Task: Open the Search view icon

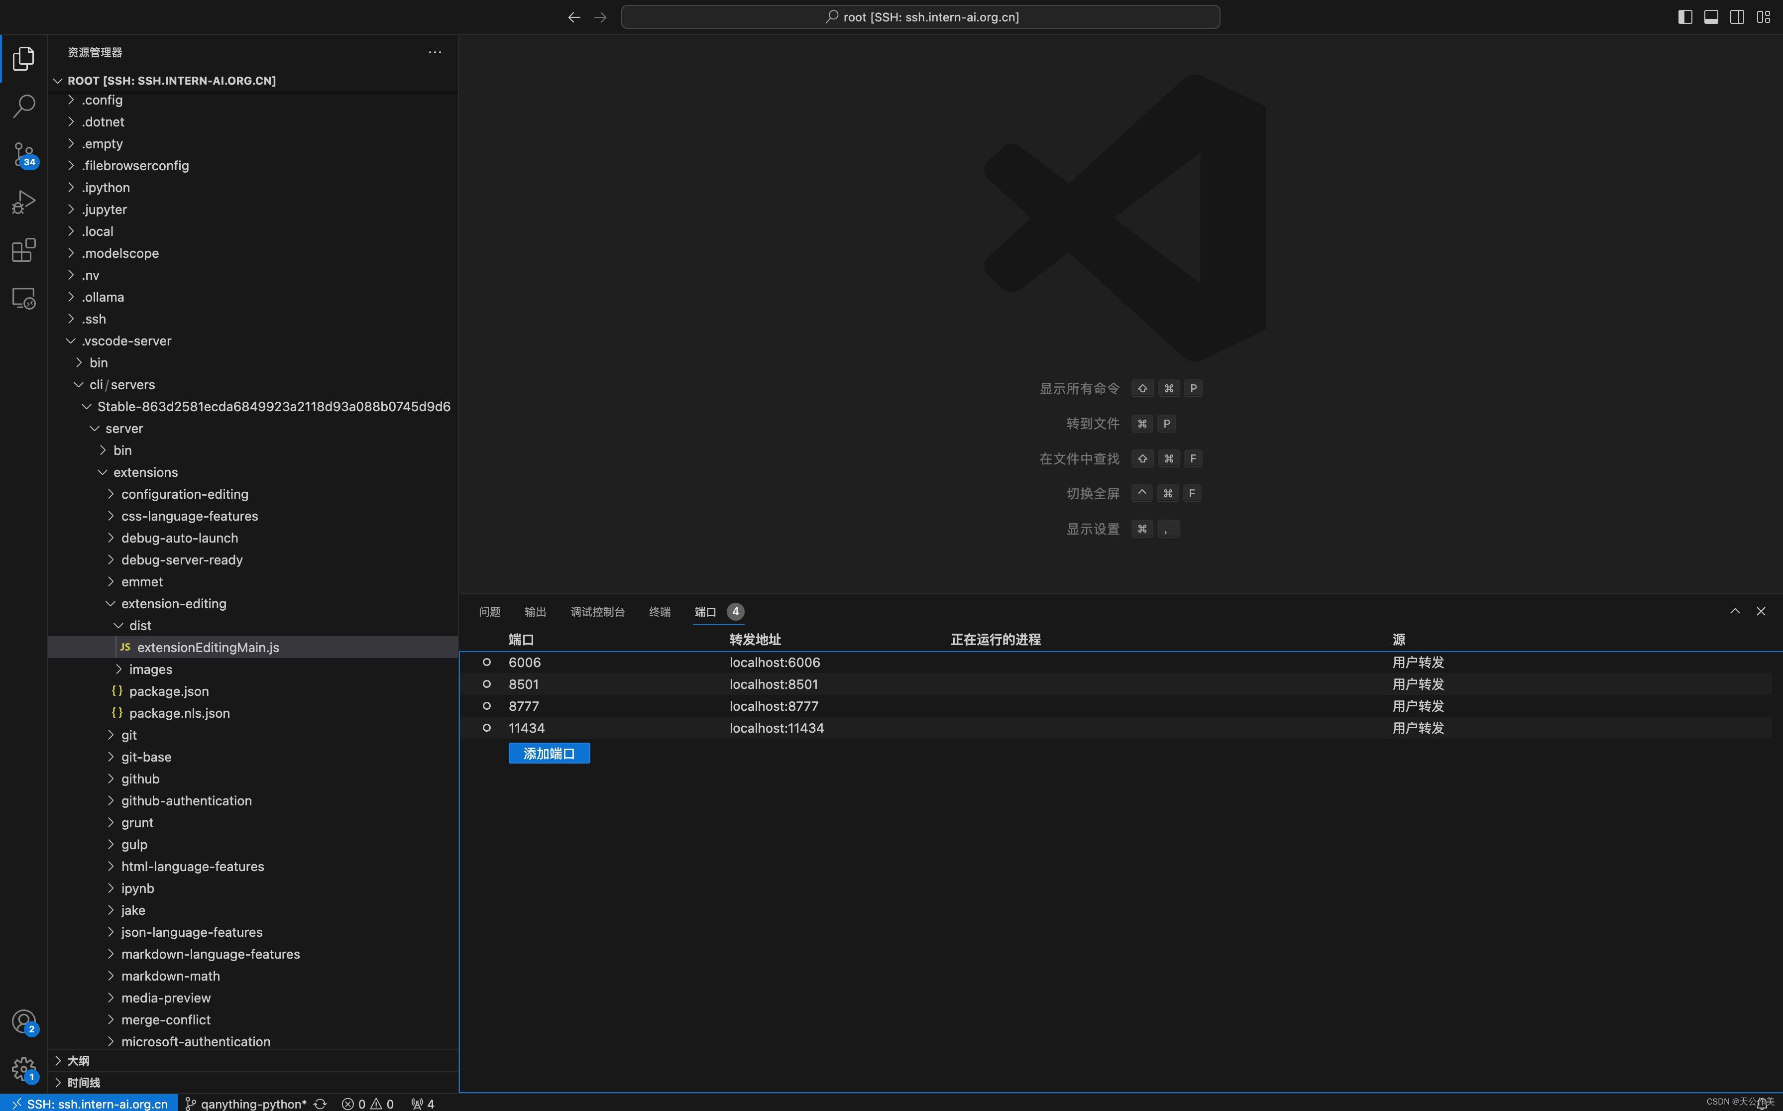Action: (x=23, y=107)
